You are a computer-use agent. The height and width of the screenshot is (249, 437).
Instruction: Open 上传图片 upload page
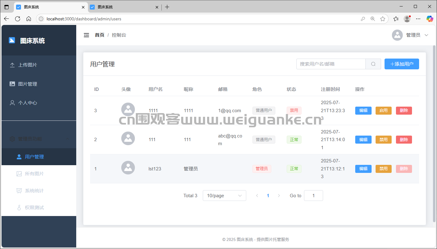point(39,65)
